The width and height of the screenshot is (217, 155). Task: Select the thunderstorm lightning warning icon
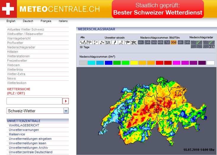pos(115,42)
